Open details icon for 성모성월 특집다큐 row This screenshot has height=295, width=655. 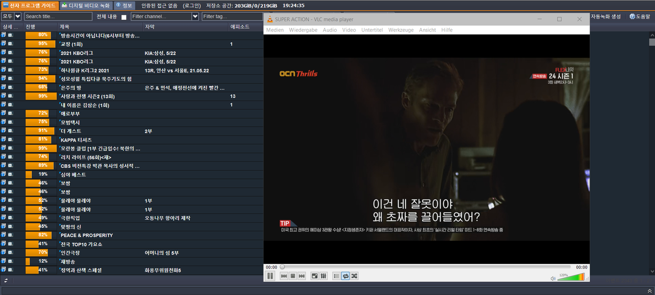4,78
